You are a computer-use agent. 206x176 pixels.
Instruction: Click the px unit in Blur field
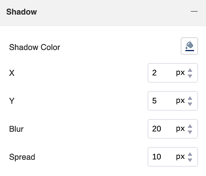[180, 129]
